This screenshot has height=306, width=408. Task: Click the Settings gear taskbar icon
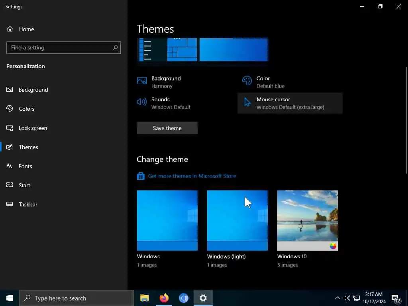[x=203, y=298]
